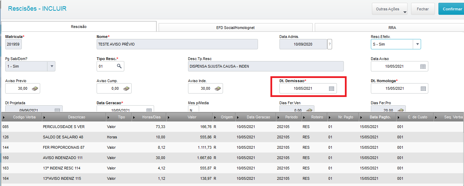Viewport: 464px width, 186px height.
Task: Click sort arrow before Periodo column
Action: tap(279, 117)
